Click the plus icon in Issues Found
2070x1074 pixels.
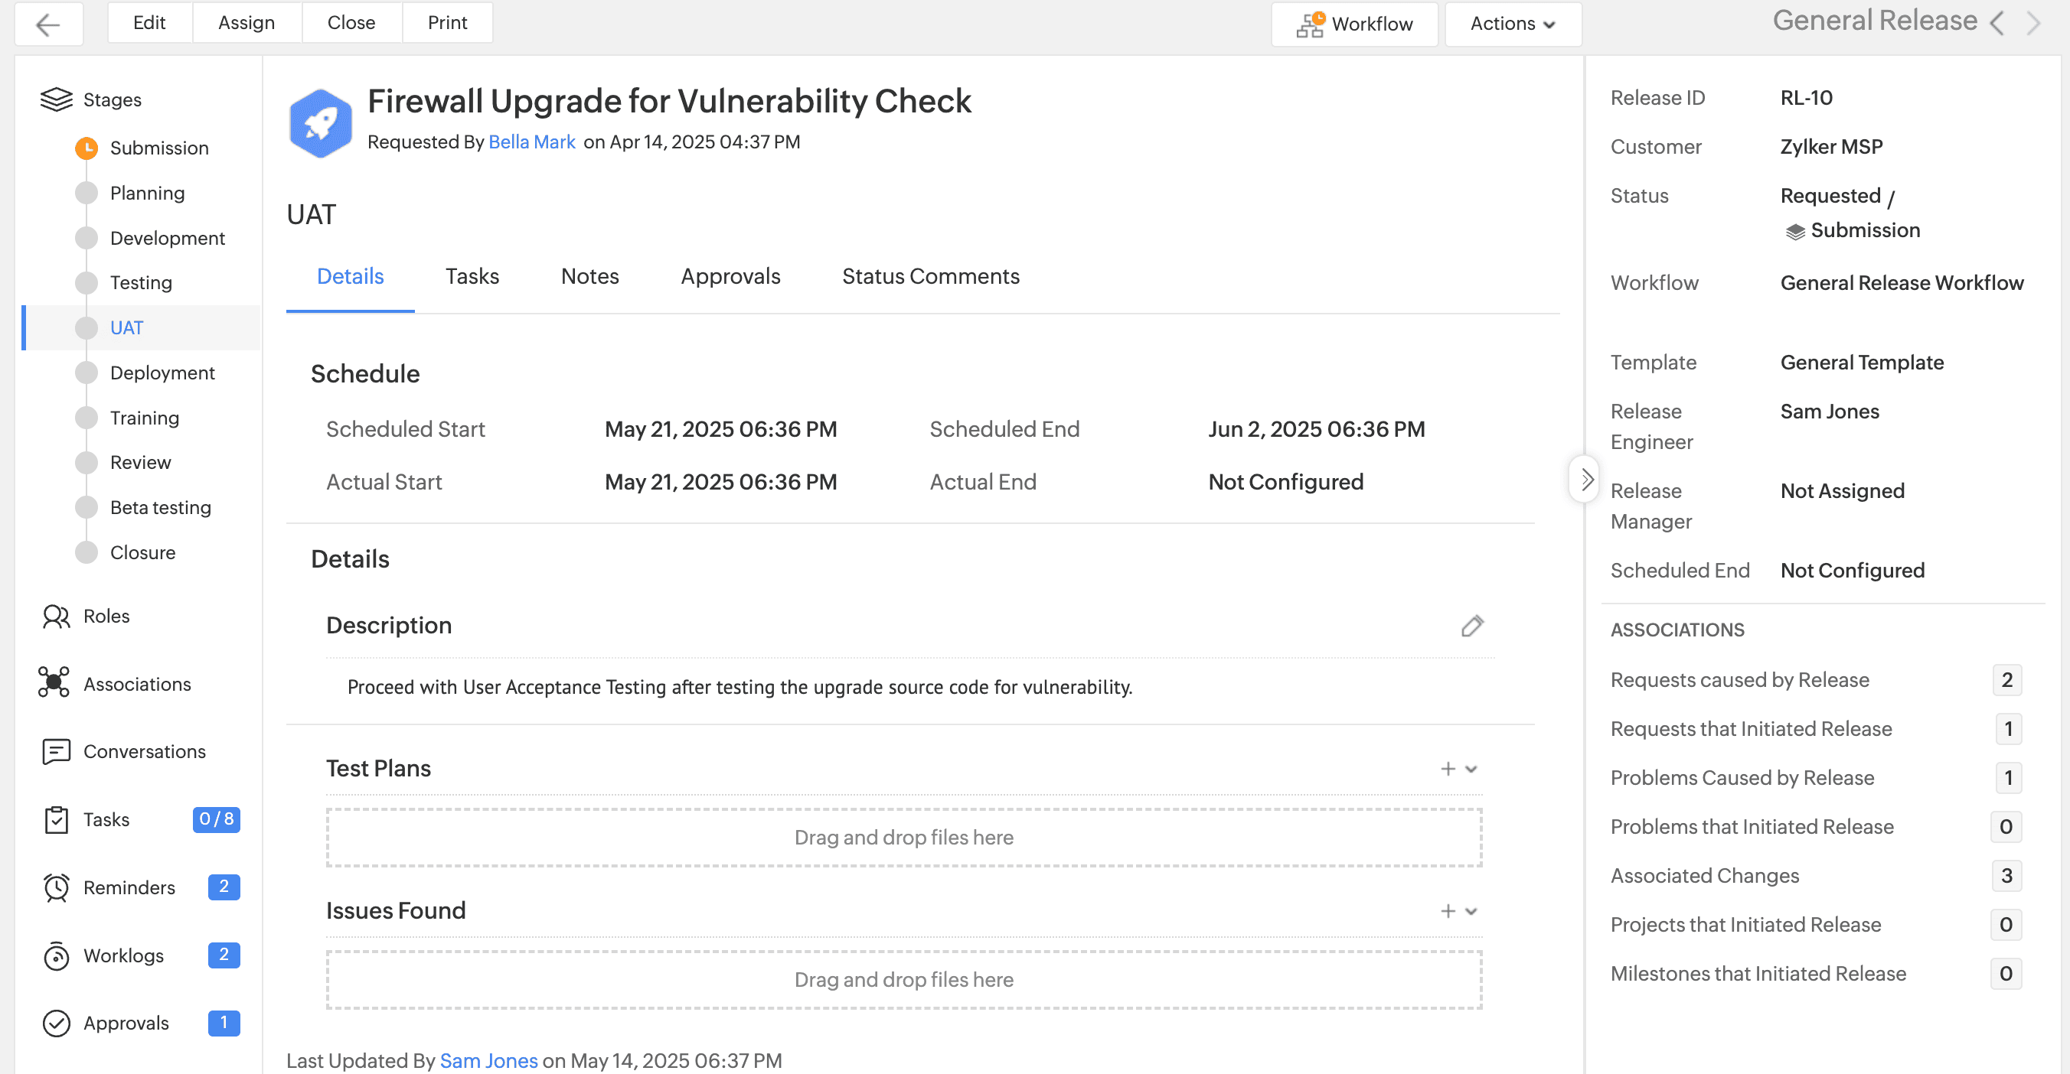[x=1447, y=910]
